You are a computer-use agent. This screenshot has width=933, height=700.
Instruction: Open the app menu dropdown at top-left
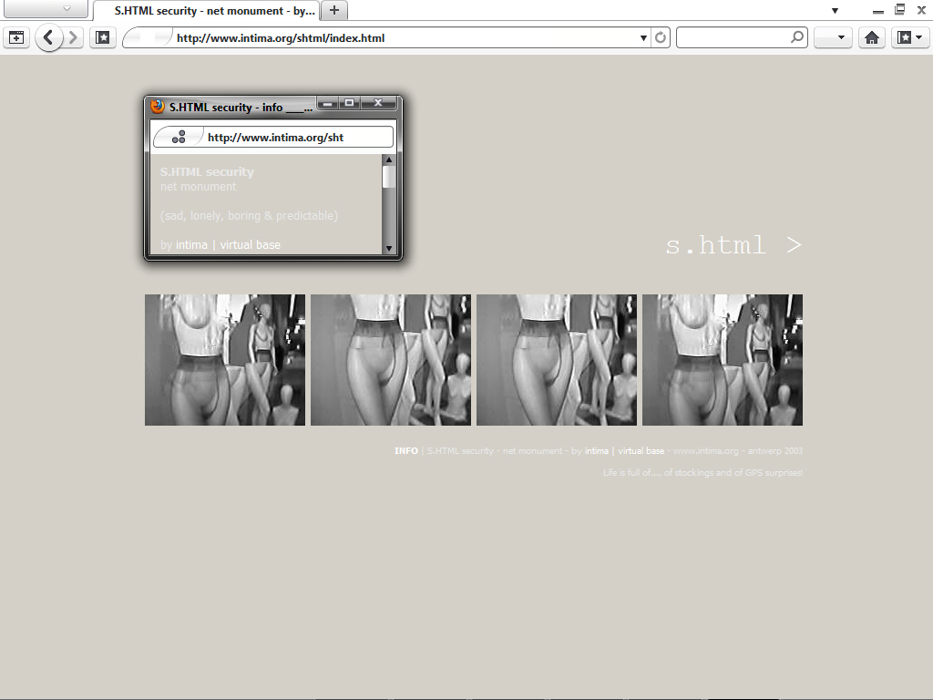click(46, 9)
